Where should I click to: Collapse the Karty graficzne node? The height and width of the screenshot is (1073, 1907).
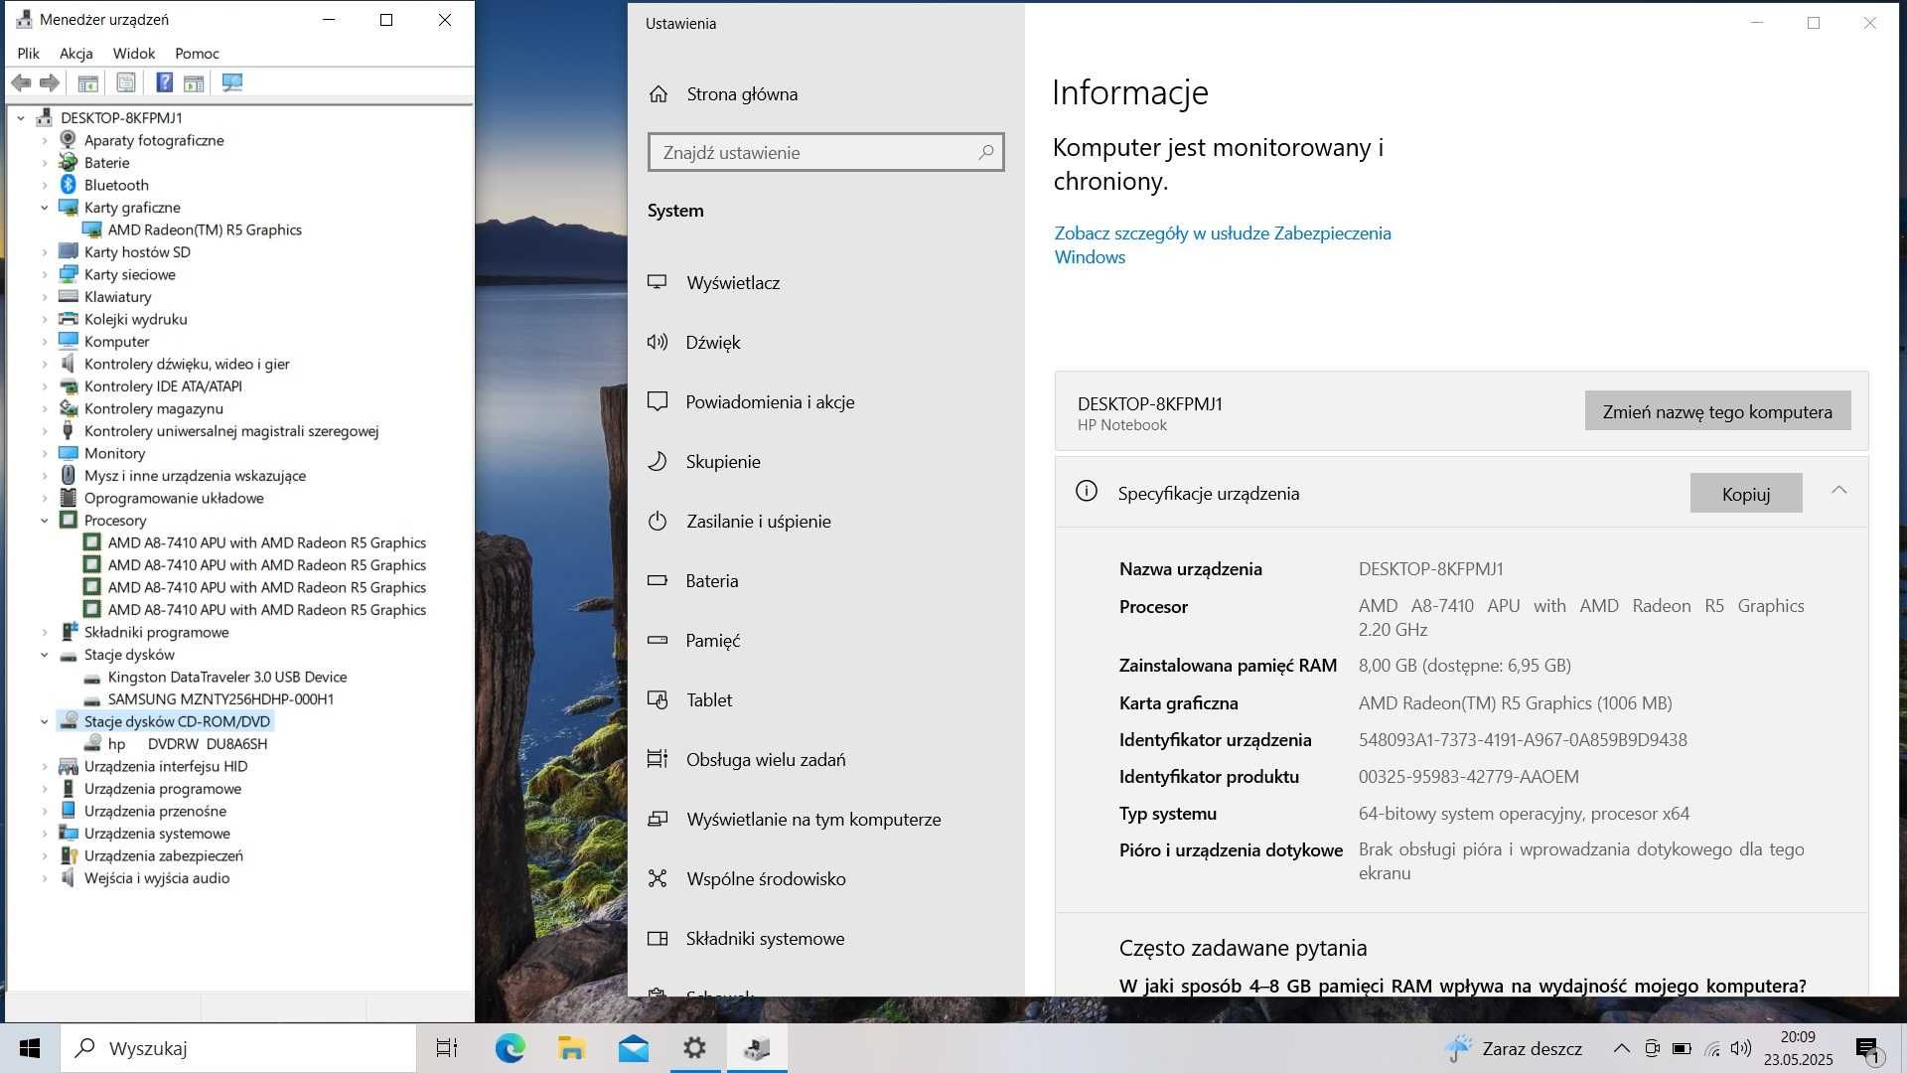(x=44, y=208)
